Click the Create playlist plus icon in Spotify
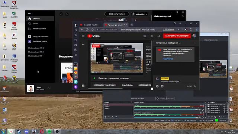The height and width of the screenshot is (134, 238). click(x=30, y=36)
